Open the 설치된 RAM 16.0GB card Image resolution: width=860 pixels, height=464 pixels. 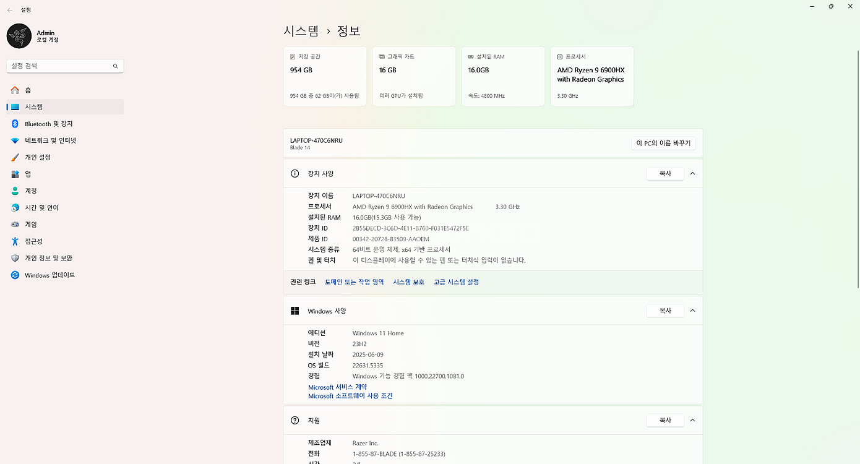[503, 76]
